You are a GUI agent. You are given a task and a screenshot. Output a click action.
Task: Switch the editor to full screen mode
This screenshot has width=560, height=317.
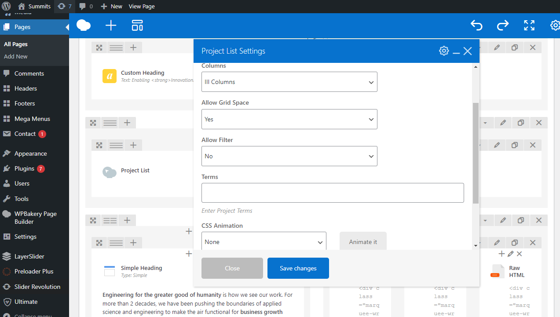click(x=529, y=26)
